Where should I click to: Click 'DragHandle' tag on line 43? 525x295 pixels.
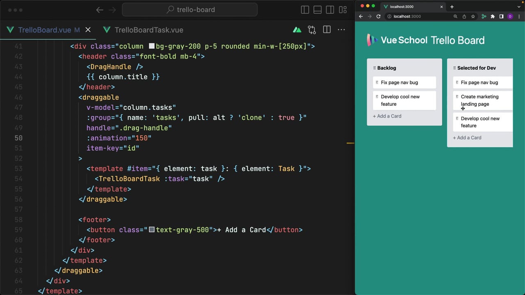click(x=111, y=67)
